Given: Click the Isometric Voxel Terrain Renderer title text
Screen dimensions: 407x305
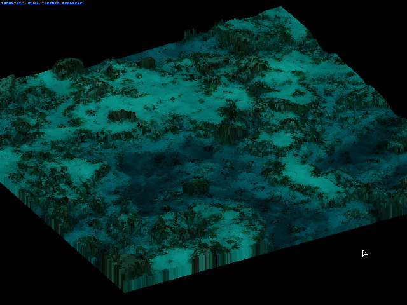Looking at the screenshot, I should coord(41,3).
